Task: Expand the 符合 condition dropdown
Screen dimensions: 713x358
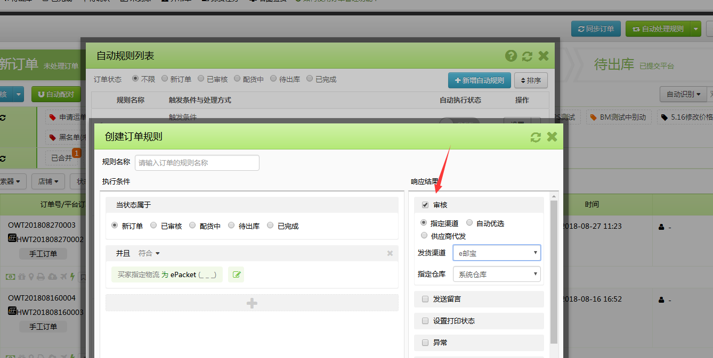Action: 149,253
